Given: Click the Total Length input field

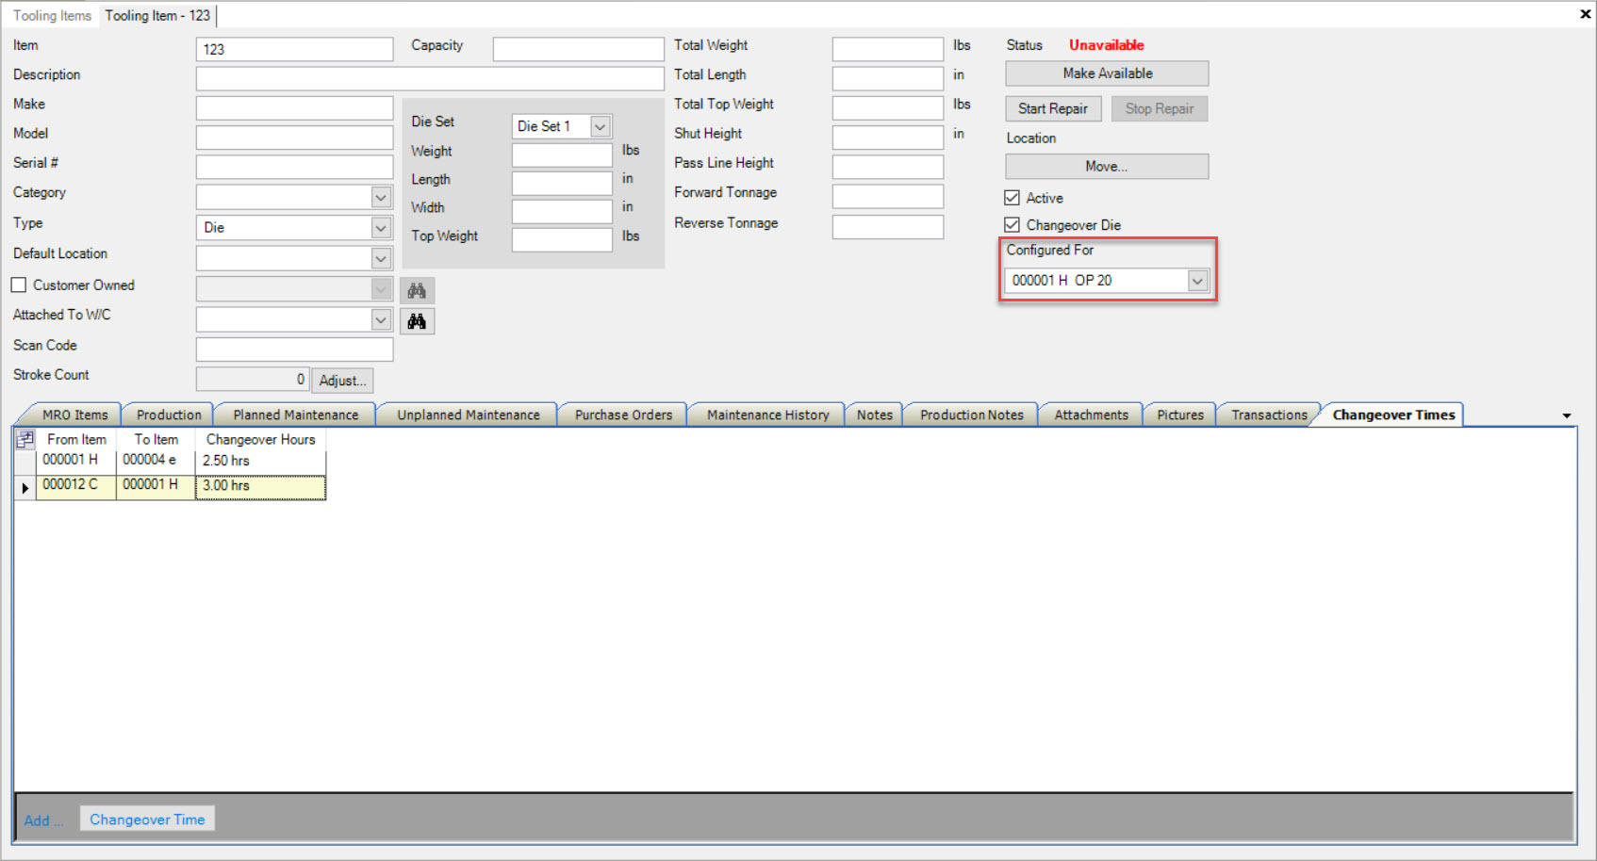Looking at the screenshot, I should click(x=887, y=78).
